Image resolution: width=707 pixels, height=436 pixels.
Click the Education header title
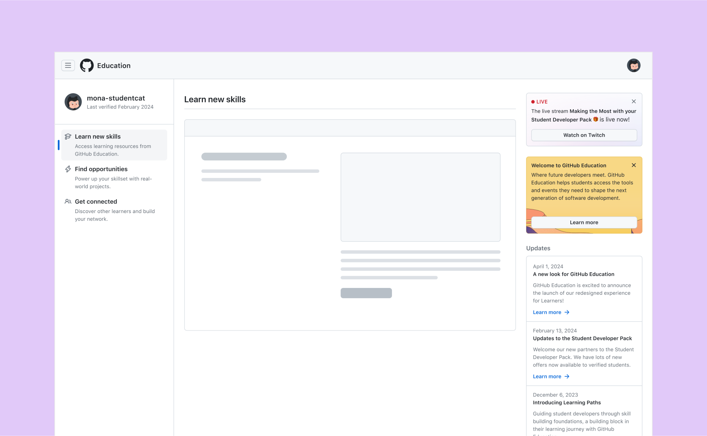coord(114,66)
